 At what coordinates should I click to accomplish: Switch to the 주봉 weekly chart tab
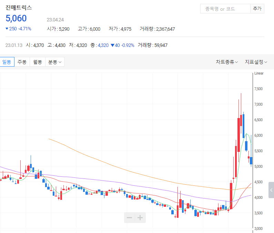pyautogui.click(x=22, y=62)
